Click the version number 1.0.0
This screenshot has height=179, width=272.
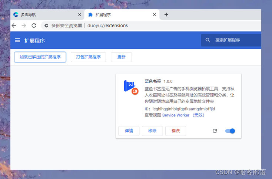coord(168,81)
